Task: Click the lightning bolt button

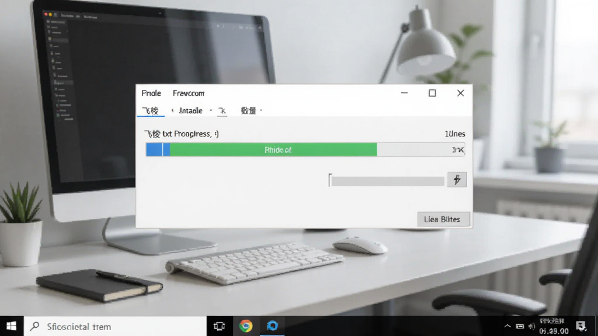Action: (x=457, y=180)
